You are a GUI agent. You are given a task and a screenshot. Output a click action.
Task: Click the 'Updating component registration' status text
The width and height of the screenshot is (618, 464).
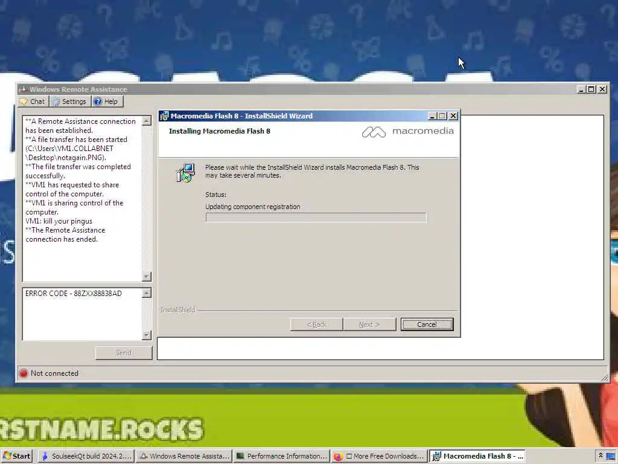[x=253, y=207]
